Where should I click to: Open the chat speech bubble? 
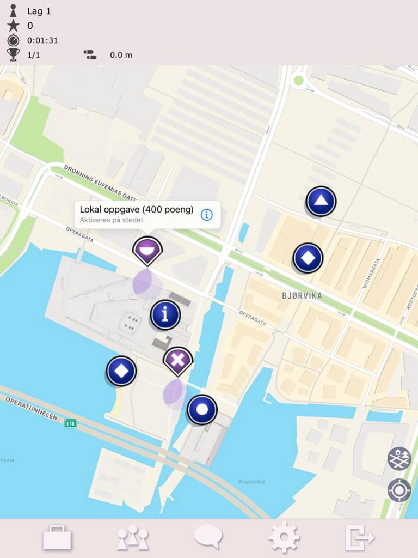tap(208, 537)
